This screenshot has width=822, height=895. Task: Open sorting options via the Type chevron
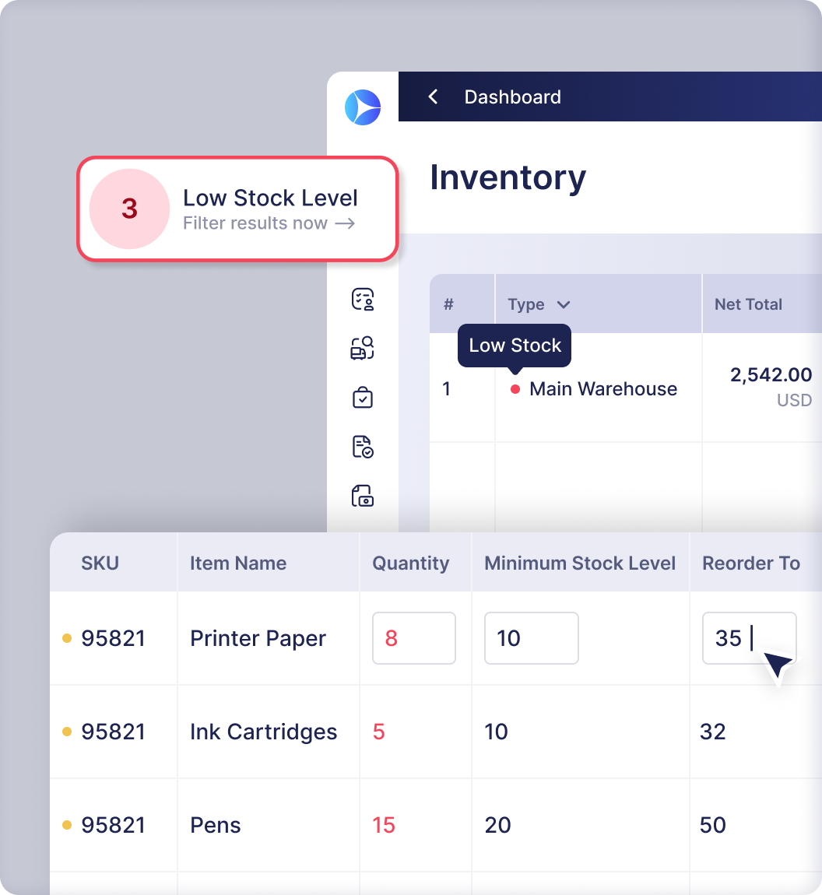[x=562, y=304]
